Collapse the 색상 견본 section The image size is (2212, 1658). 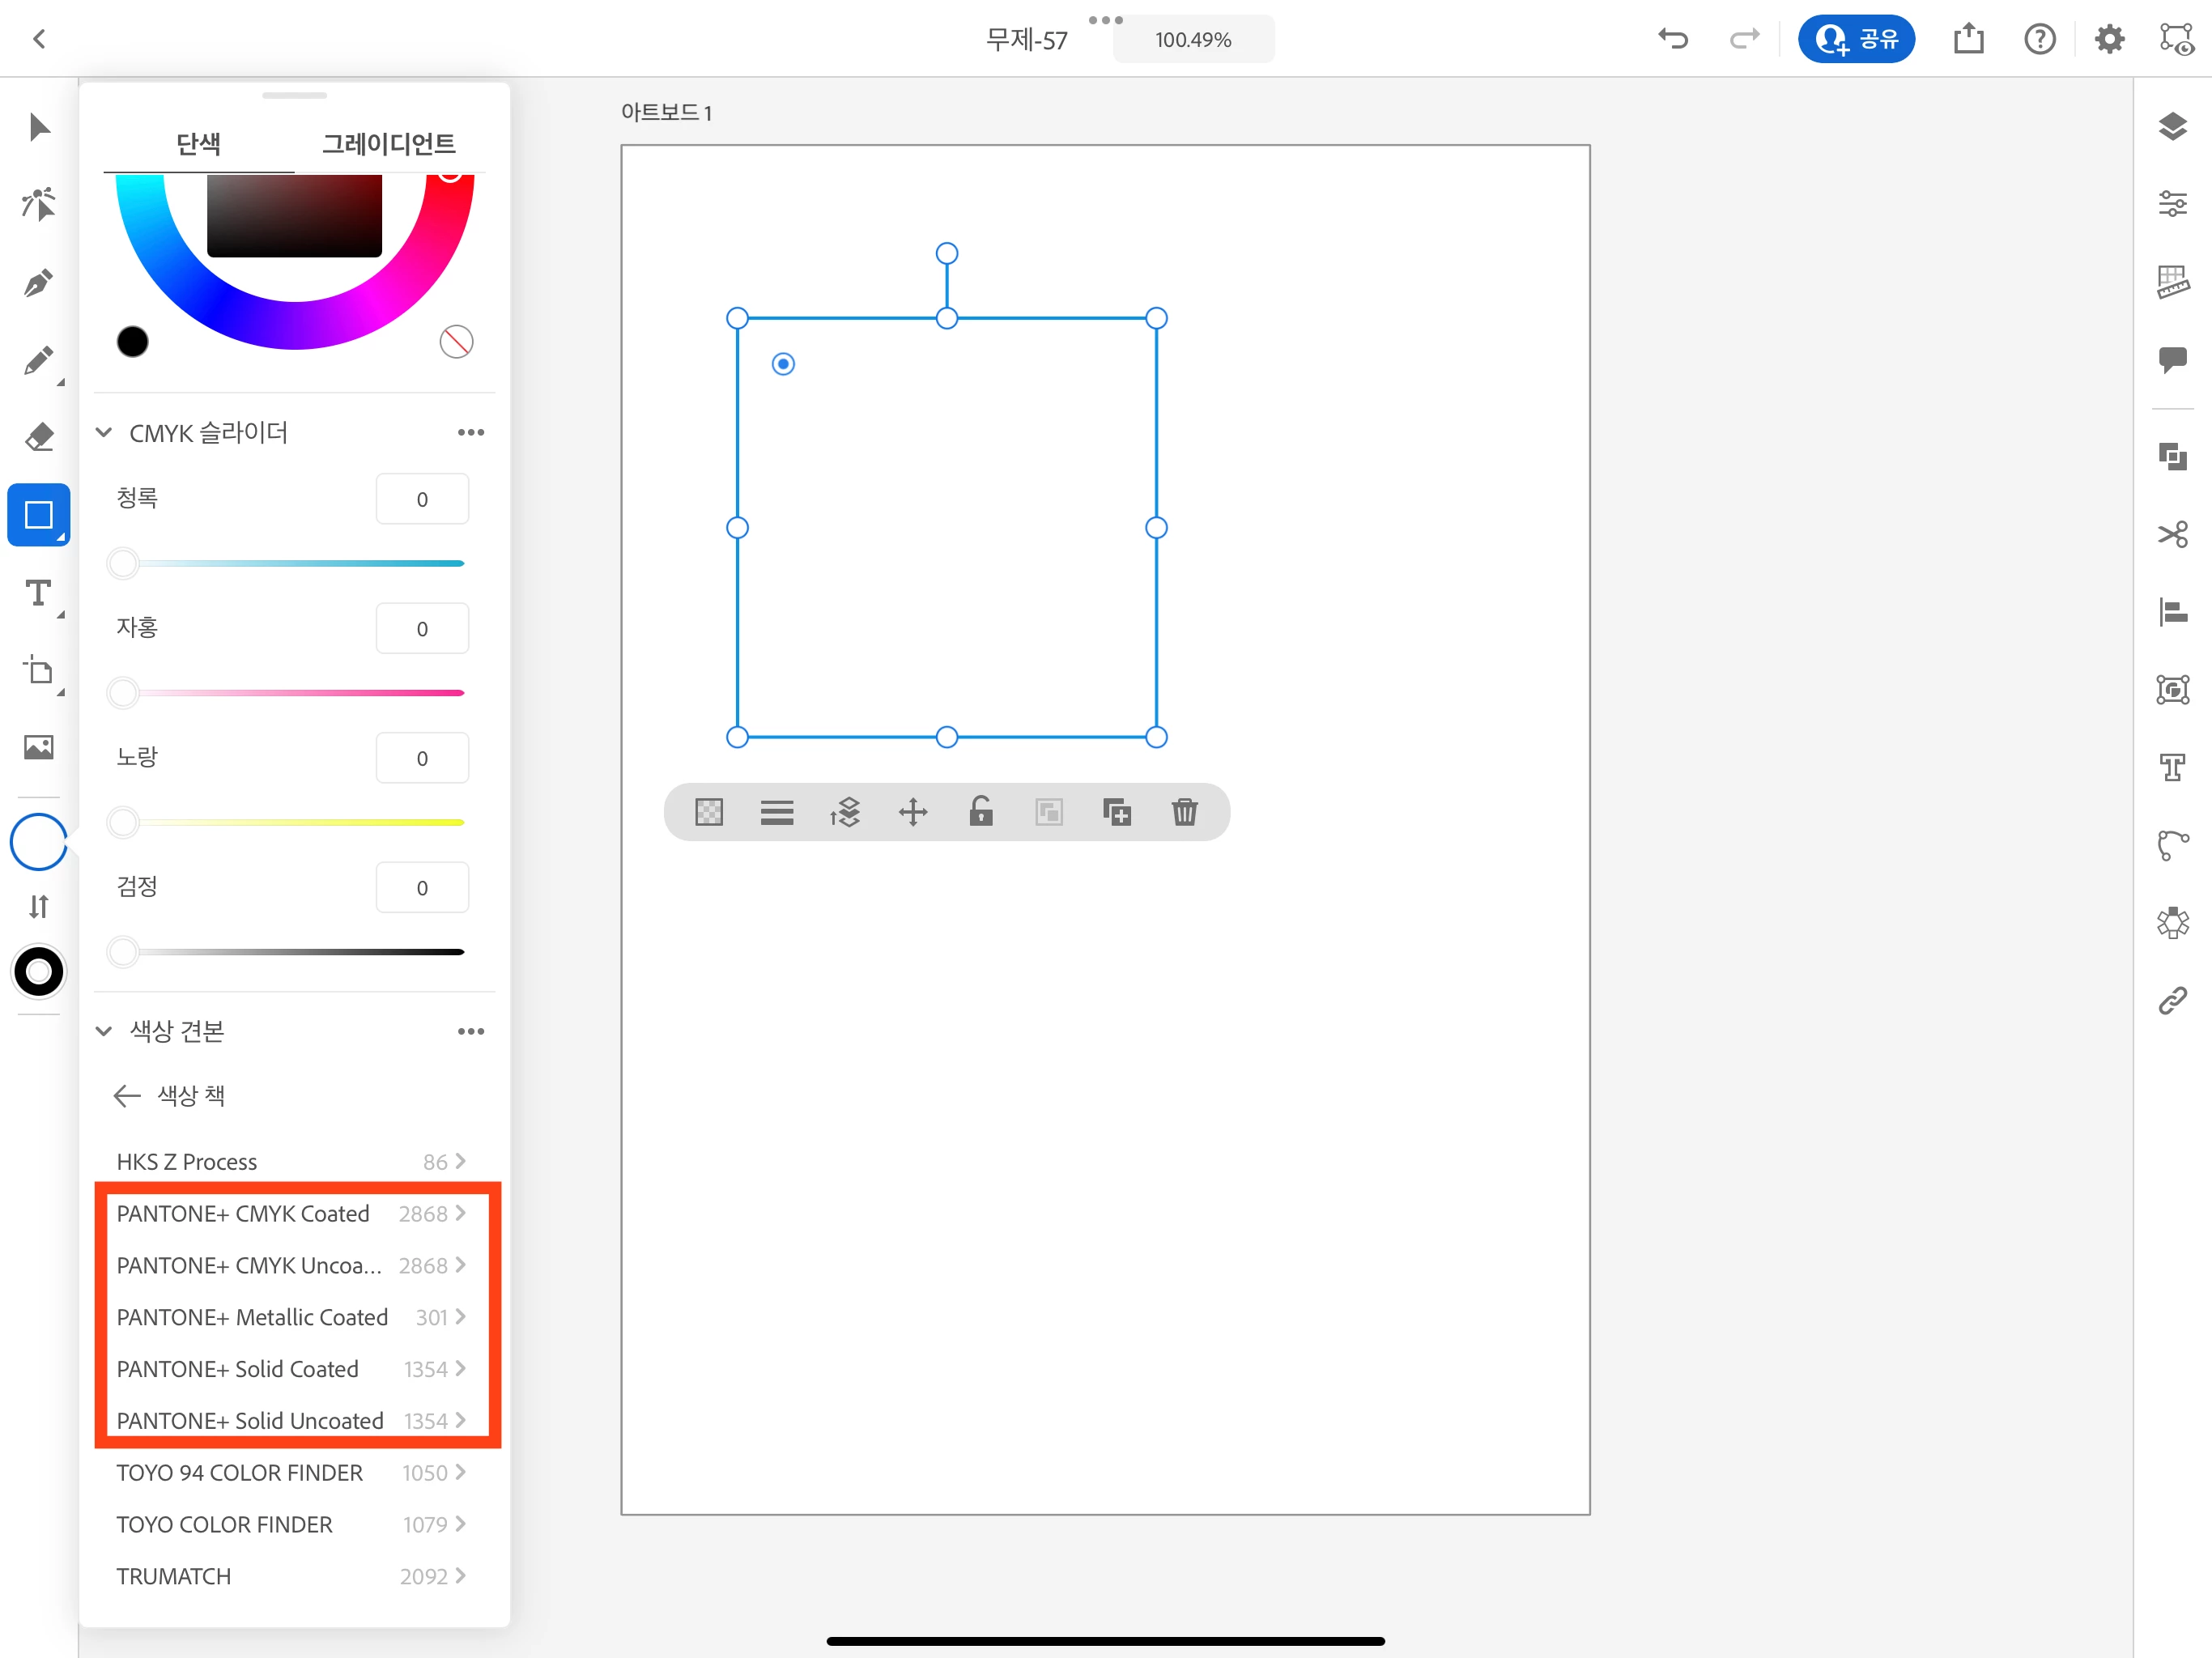(x=104, y=1031)
